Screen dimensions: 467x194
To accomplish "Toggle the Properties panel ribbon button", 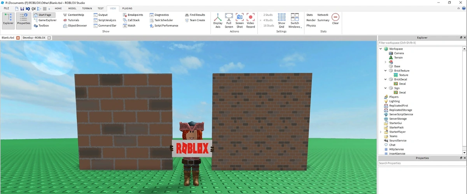I will (x=24, y=21).
